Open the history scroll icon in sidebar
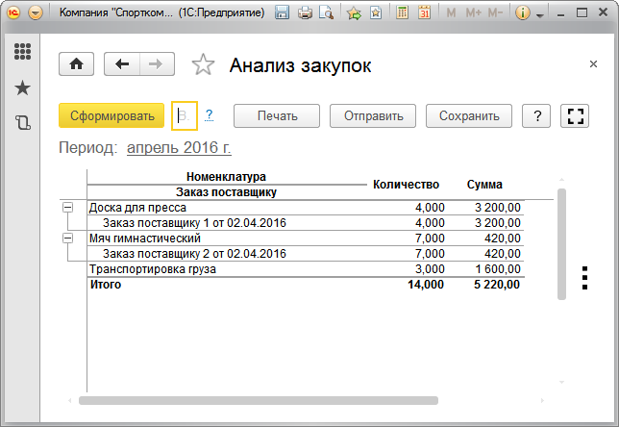619x427 pixels. 22,123
